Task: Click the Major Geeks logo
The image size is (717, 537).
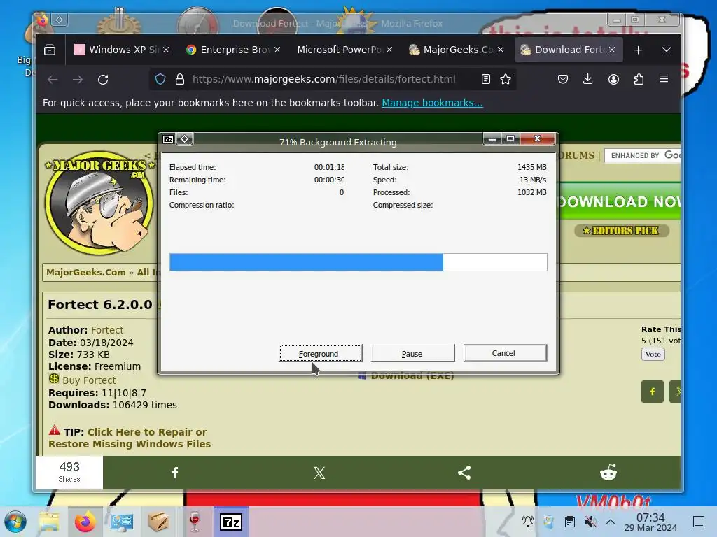Action: coord(99,203)
